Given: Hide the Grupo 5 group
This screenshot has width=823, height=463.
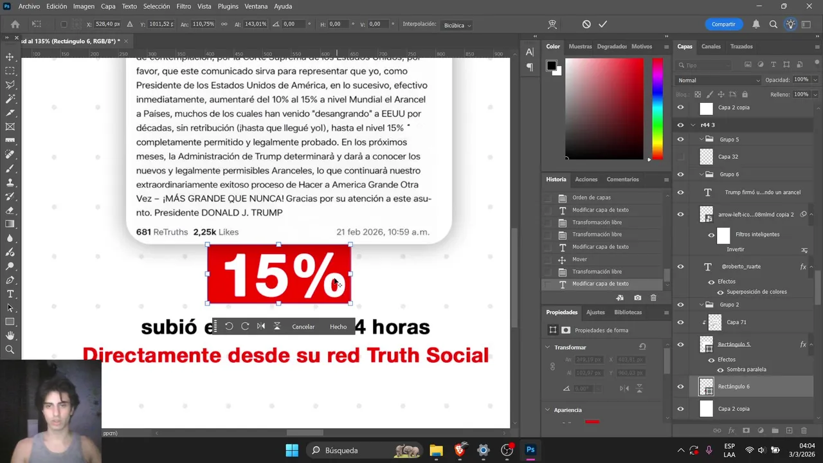Looking at the screenshot, I should [681, 139].
